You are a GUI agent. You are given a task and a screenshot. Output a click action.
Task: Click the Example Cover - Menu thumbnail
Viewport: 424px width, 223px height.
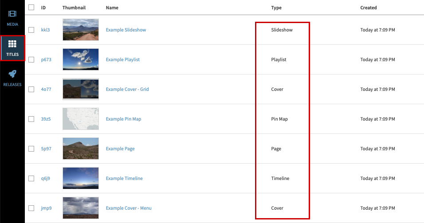click(81, 208)
